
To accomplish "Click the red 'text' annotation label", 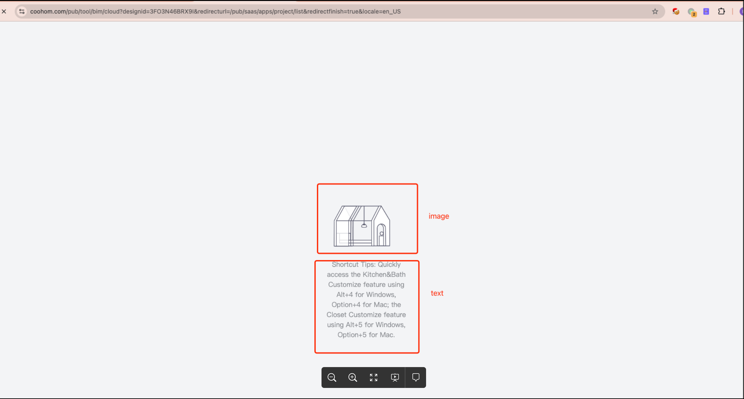I will pyautogui.click(x=437, y=293).
